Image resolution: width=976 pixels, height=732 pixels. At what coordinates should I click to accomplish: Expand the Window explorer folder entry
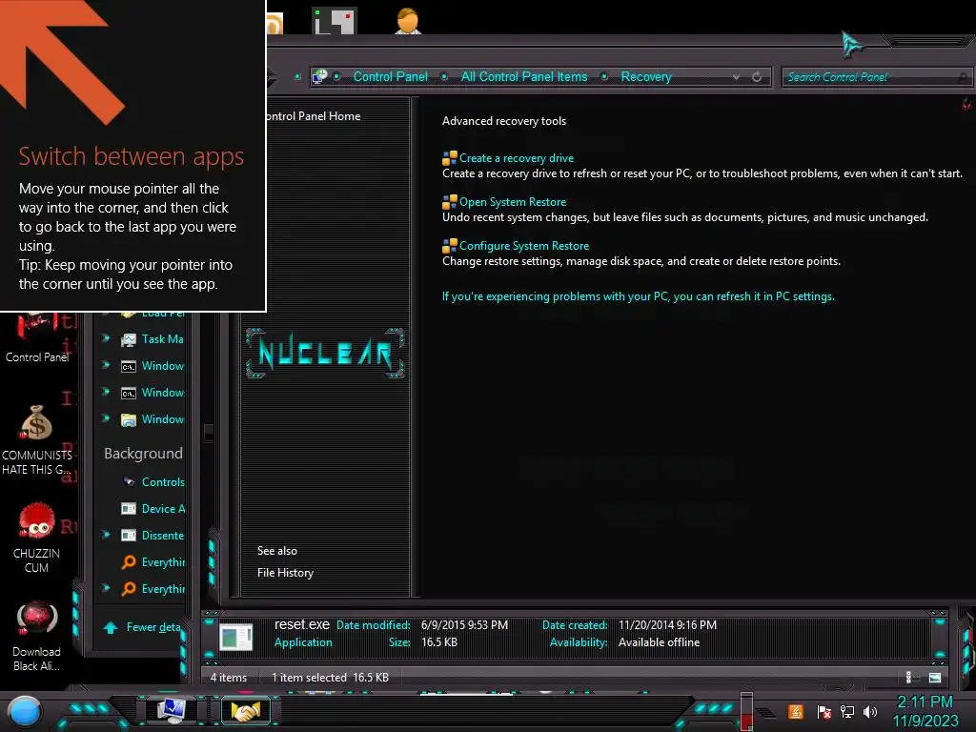click(106, 419)
